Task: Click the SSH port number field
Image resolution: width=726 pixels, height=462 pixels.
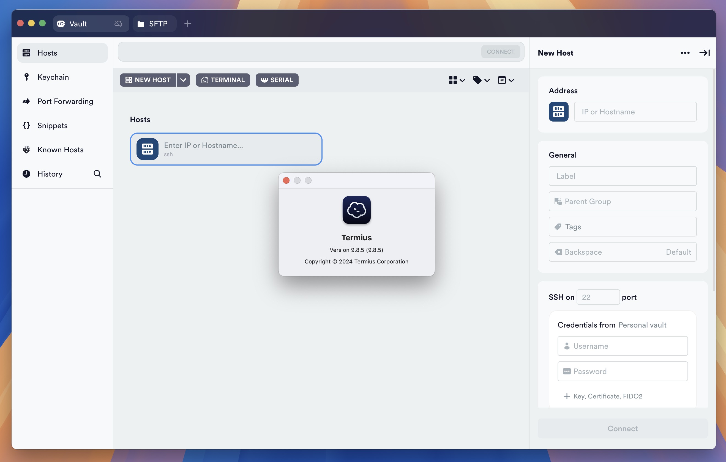Action: 598,297
